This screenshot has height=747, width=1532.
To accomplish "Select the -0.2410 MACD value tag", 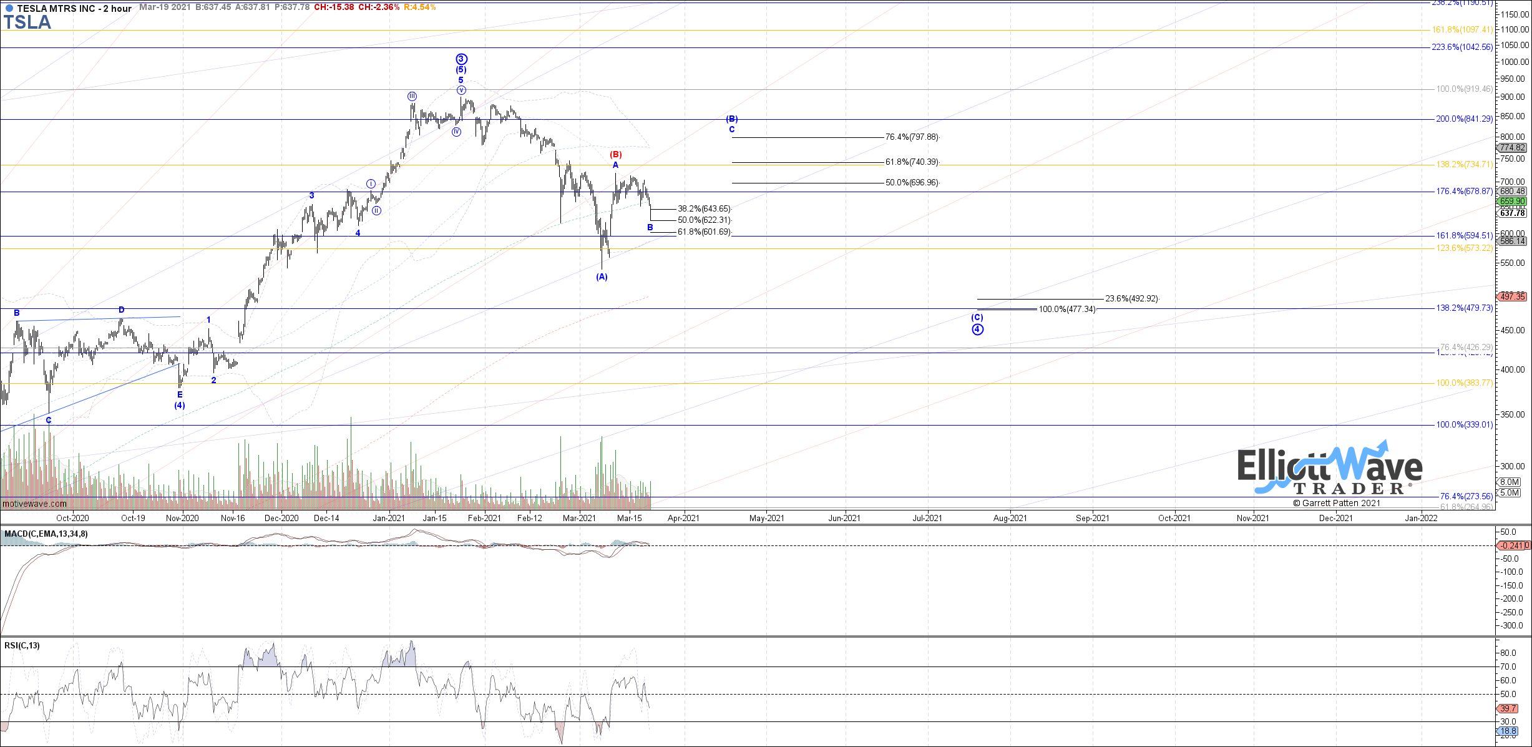I will tap(1512, 545).
